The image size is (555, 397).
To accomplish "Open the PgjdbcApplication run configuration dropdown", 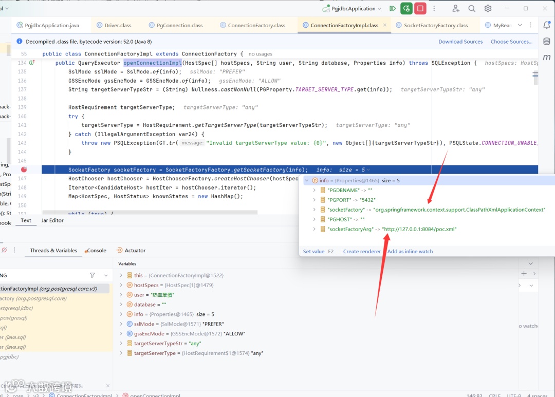I will click(352, 9).
